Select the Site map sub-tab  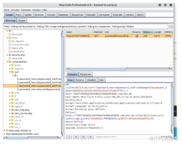point(11,20)
